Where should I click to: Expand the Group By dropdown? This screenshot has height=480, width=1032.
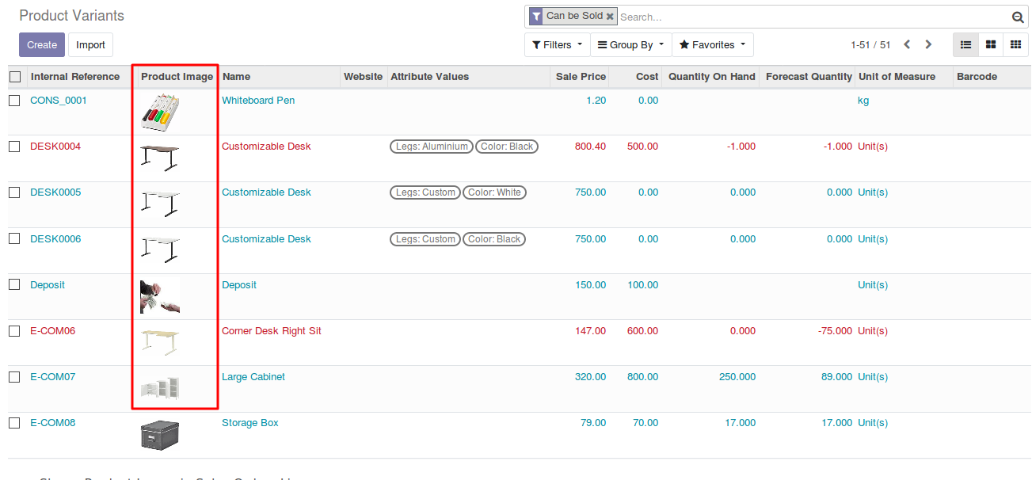point(630,45)
